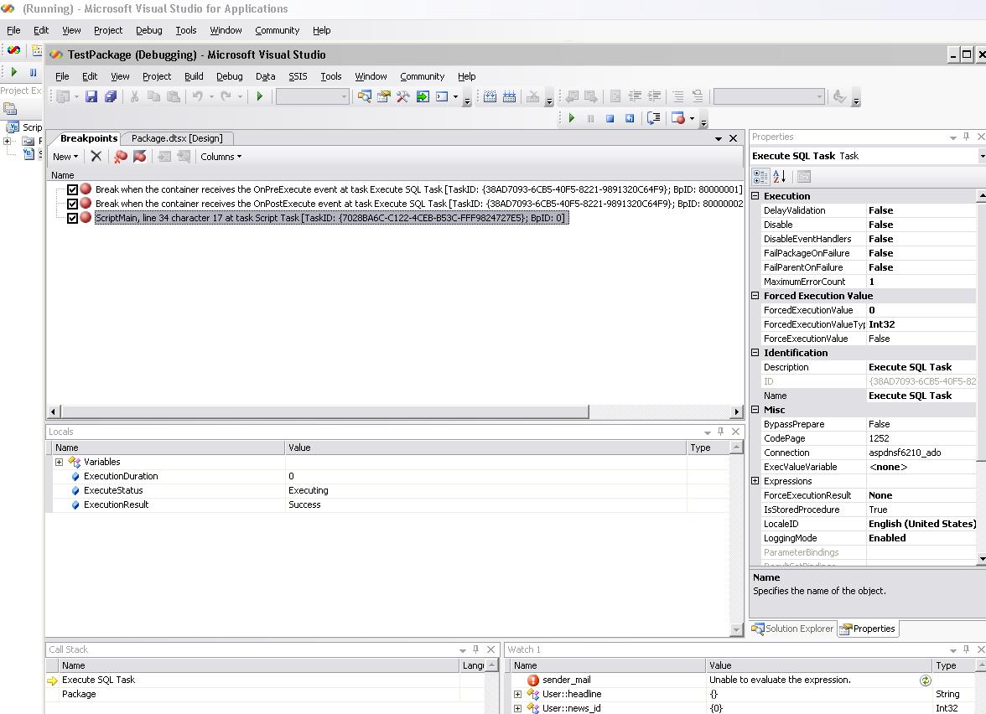Click the refresh icon beside sender_mail watch

click(x=925, y=680)
